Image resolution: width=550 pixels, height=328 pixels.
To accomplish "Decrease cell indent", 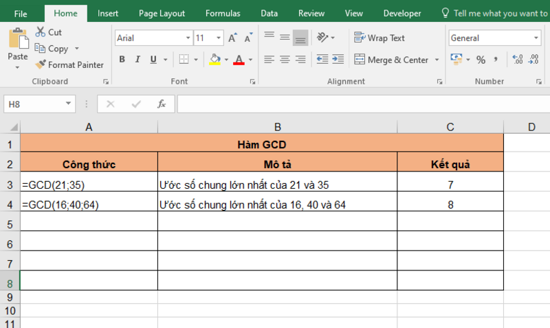I will (x=322, y=59).
